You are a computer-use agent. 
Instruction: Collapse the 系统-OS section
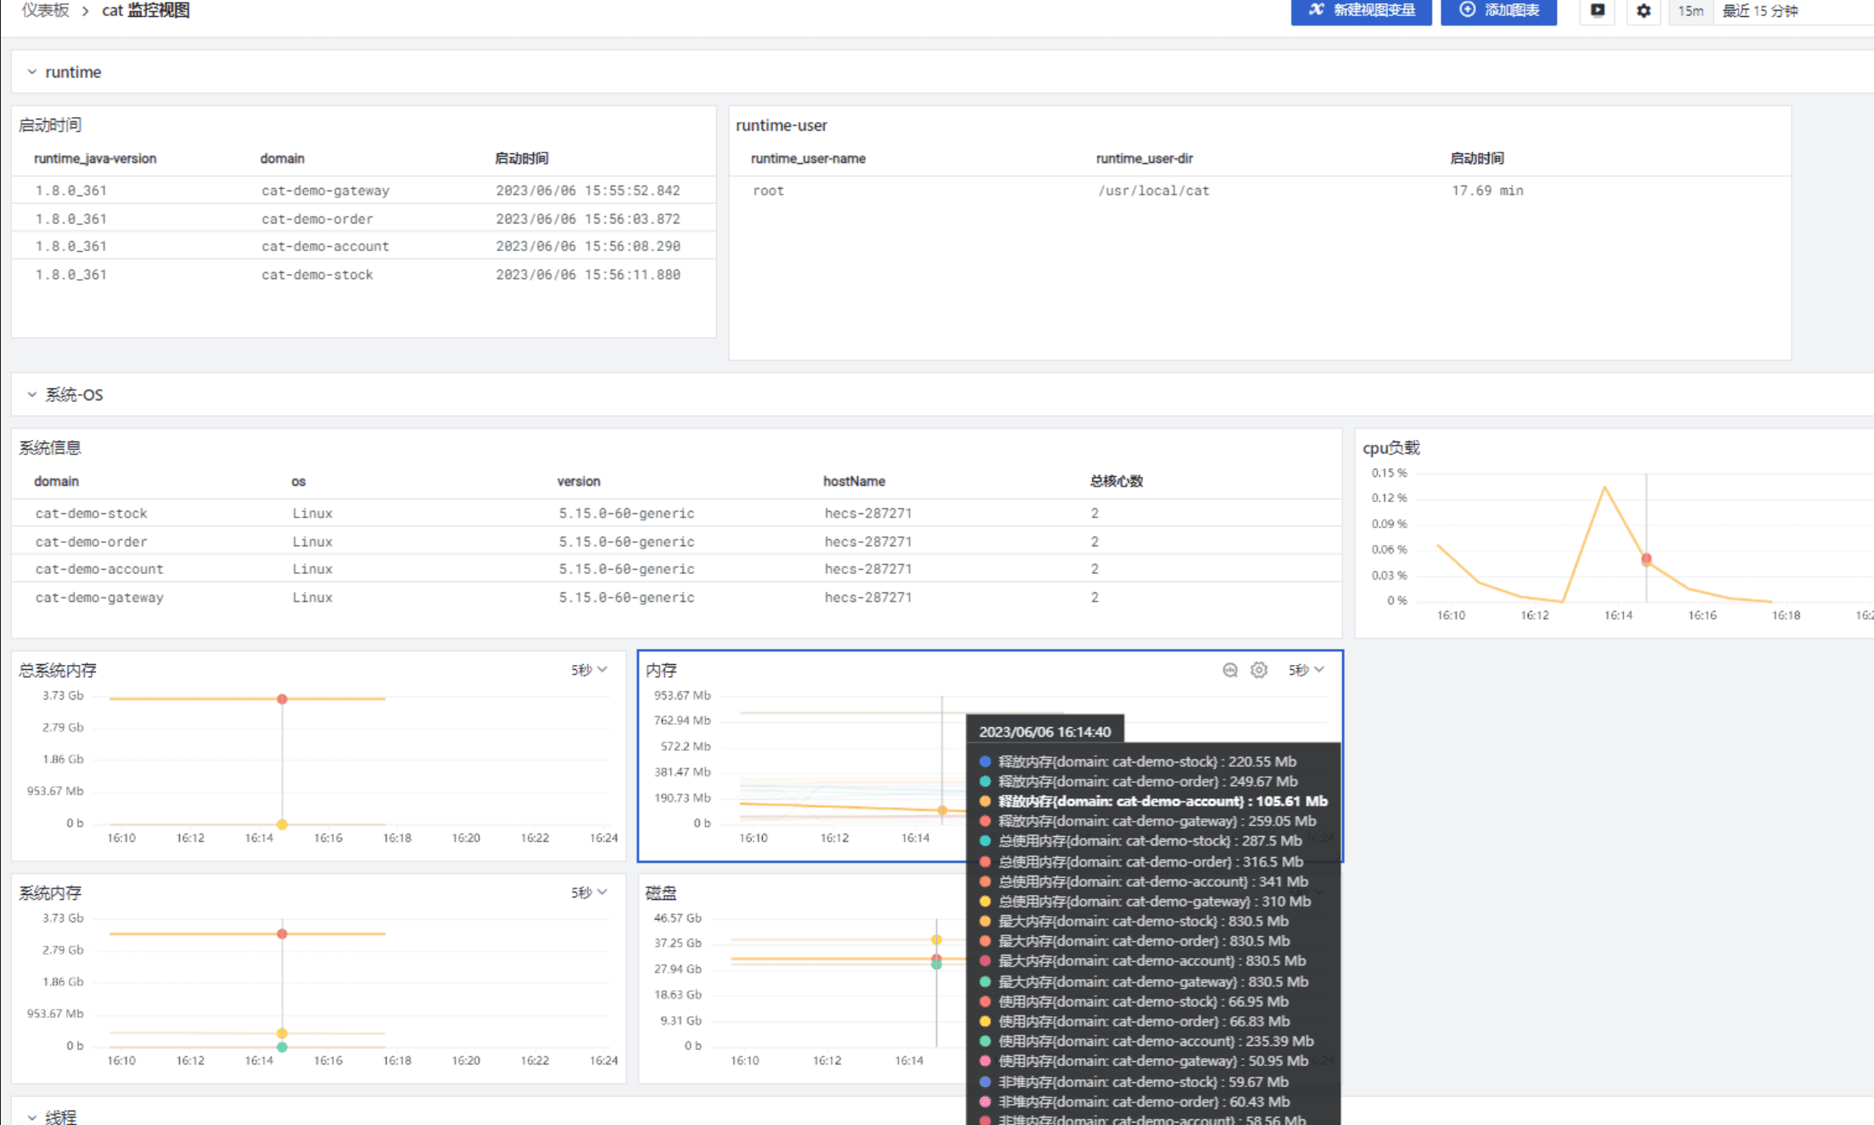coord(32,395)
